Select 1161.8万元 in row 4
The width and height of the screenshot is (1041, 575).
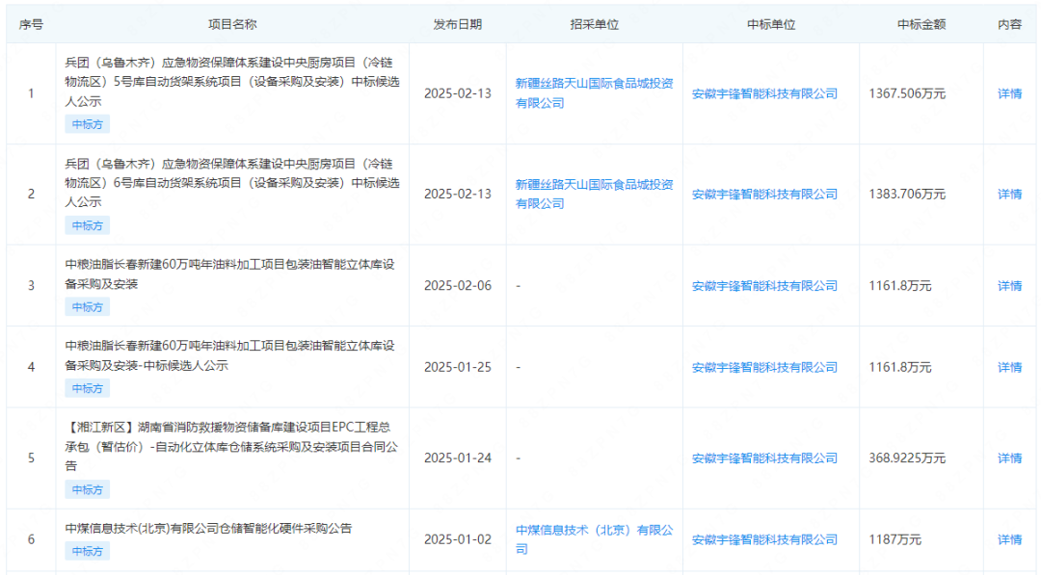tap(900, 367)
